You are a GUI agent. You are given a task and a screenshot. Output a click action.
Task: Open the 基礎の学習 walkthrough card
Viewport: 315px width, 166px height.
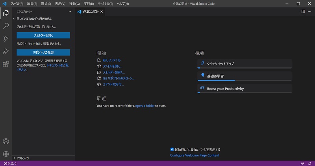245,76
